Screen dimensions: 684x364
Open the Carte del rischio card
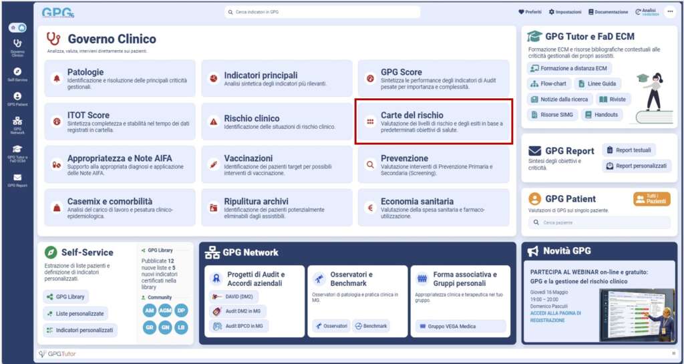pyautogui.click(x=434, y=122)
